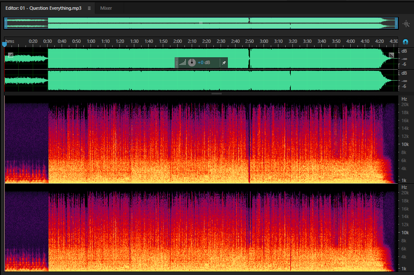Screen dimensions: 414x275
Task: Click the Fade In handle on the waveform
Action: click(x=11, y=55)
